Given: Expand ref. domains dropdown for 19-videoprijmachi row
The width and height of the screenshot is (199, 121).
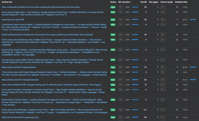Looking at the screenshot, I should [x=121, y=67].
